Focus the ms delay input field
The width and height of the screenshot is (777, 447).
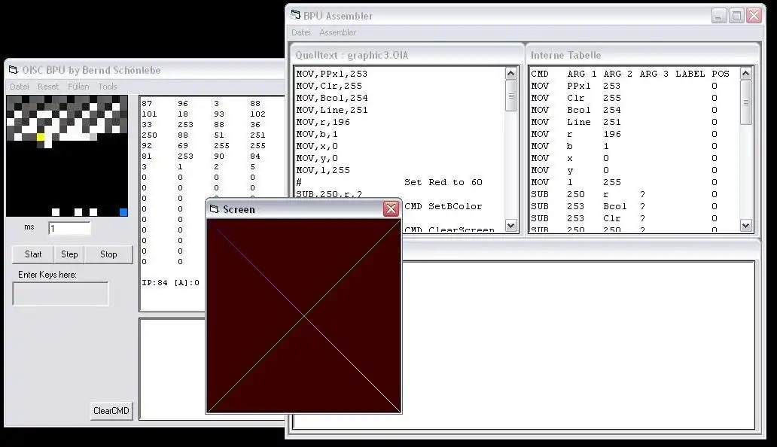(x=69, y=228)
